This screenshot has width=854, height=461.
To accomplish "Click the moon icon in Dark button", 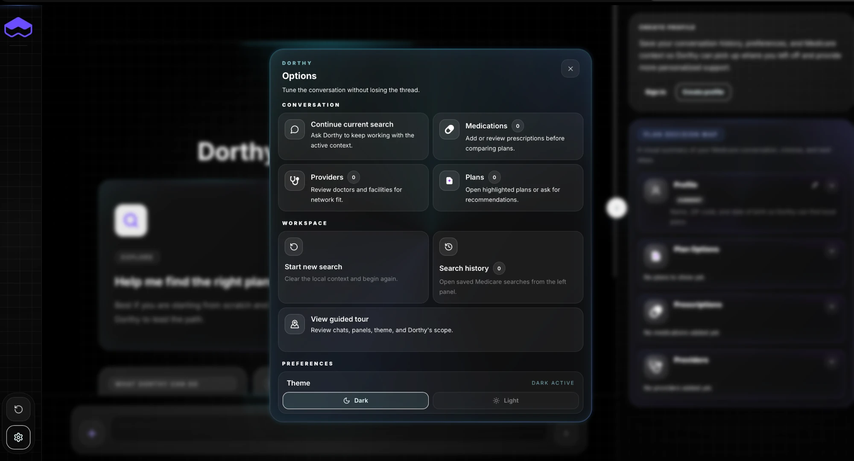I will pyautogui.click(x=347, y=400).
